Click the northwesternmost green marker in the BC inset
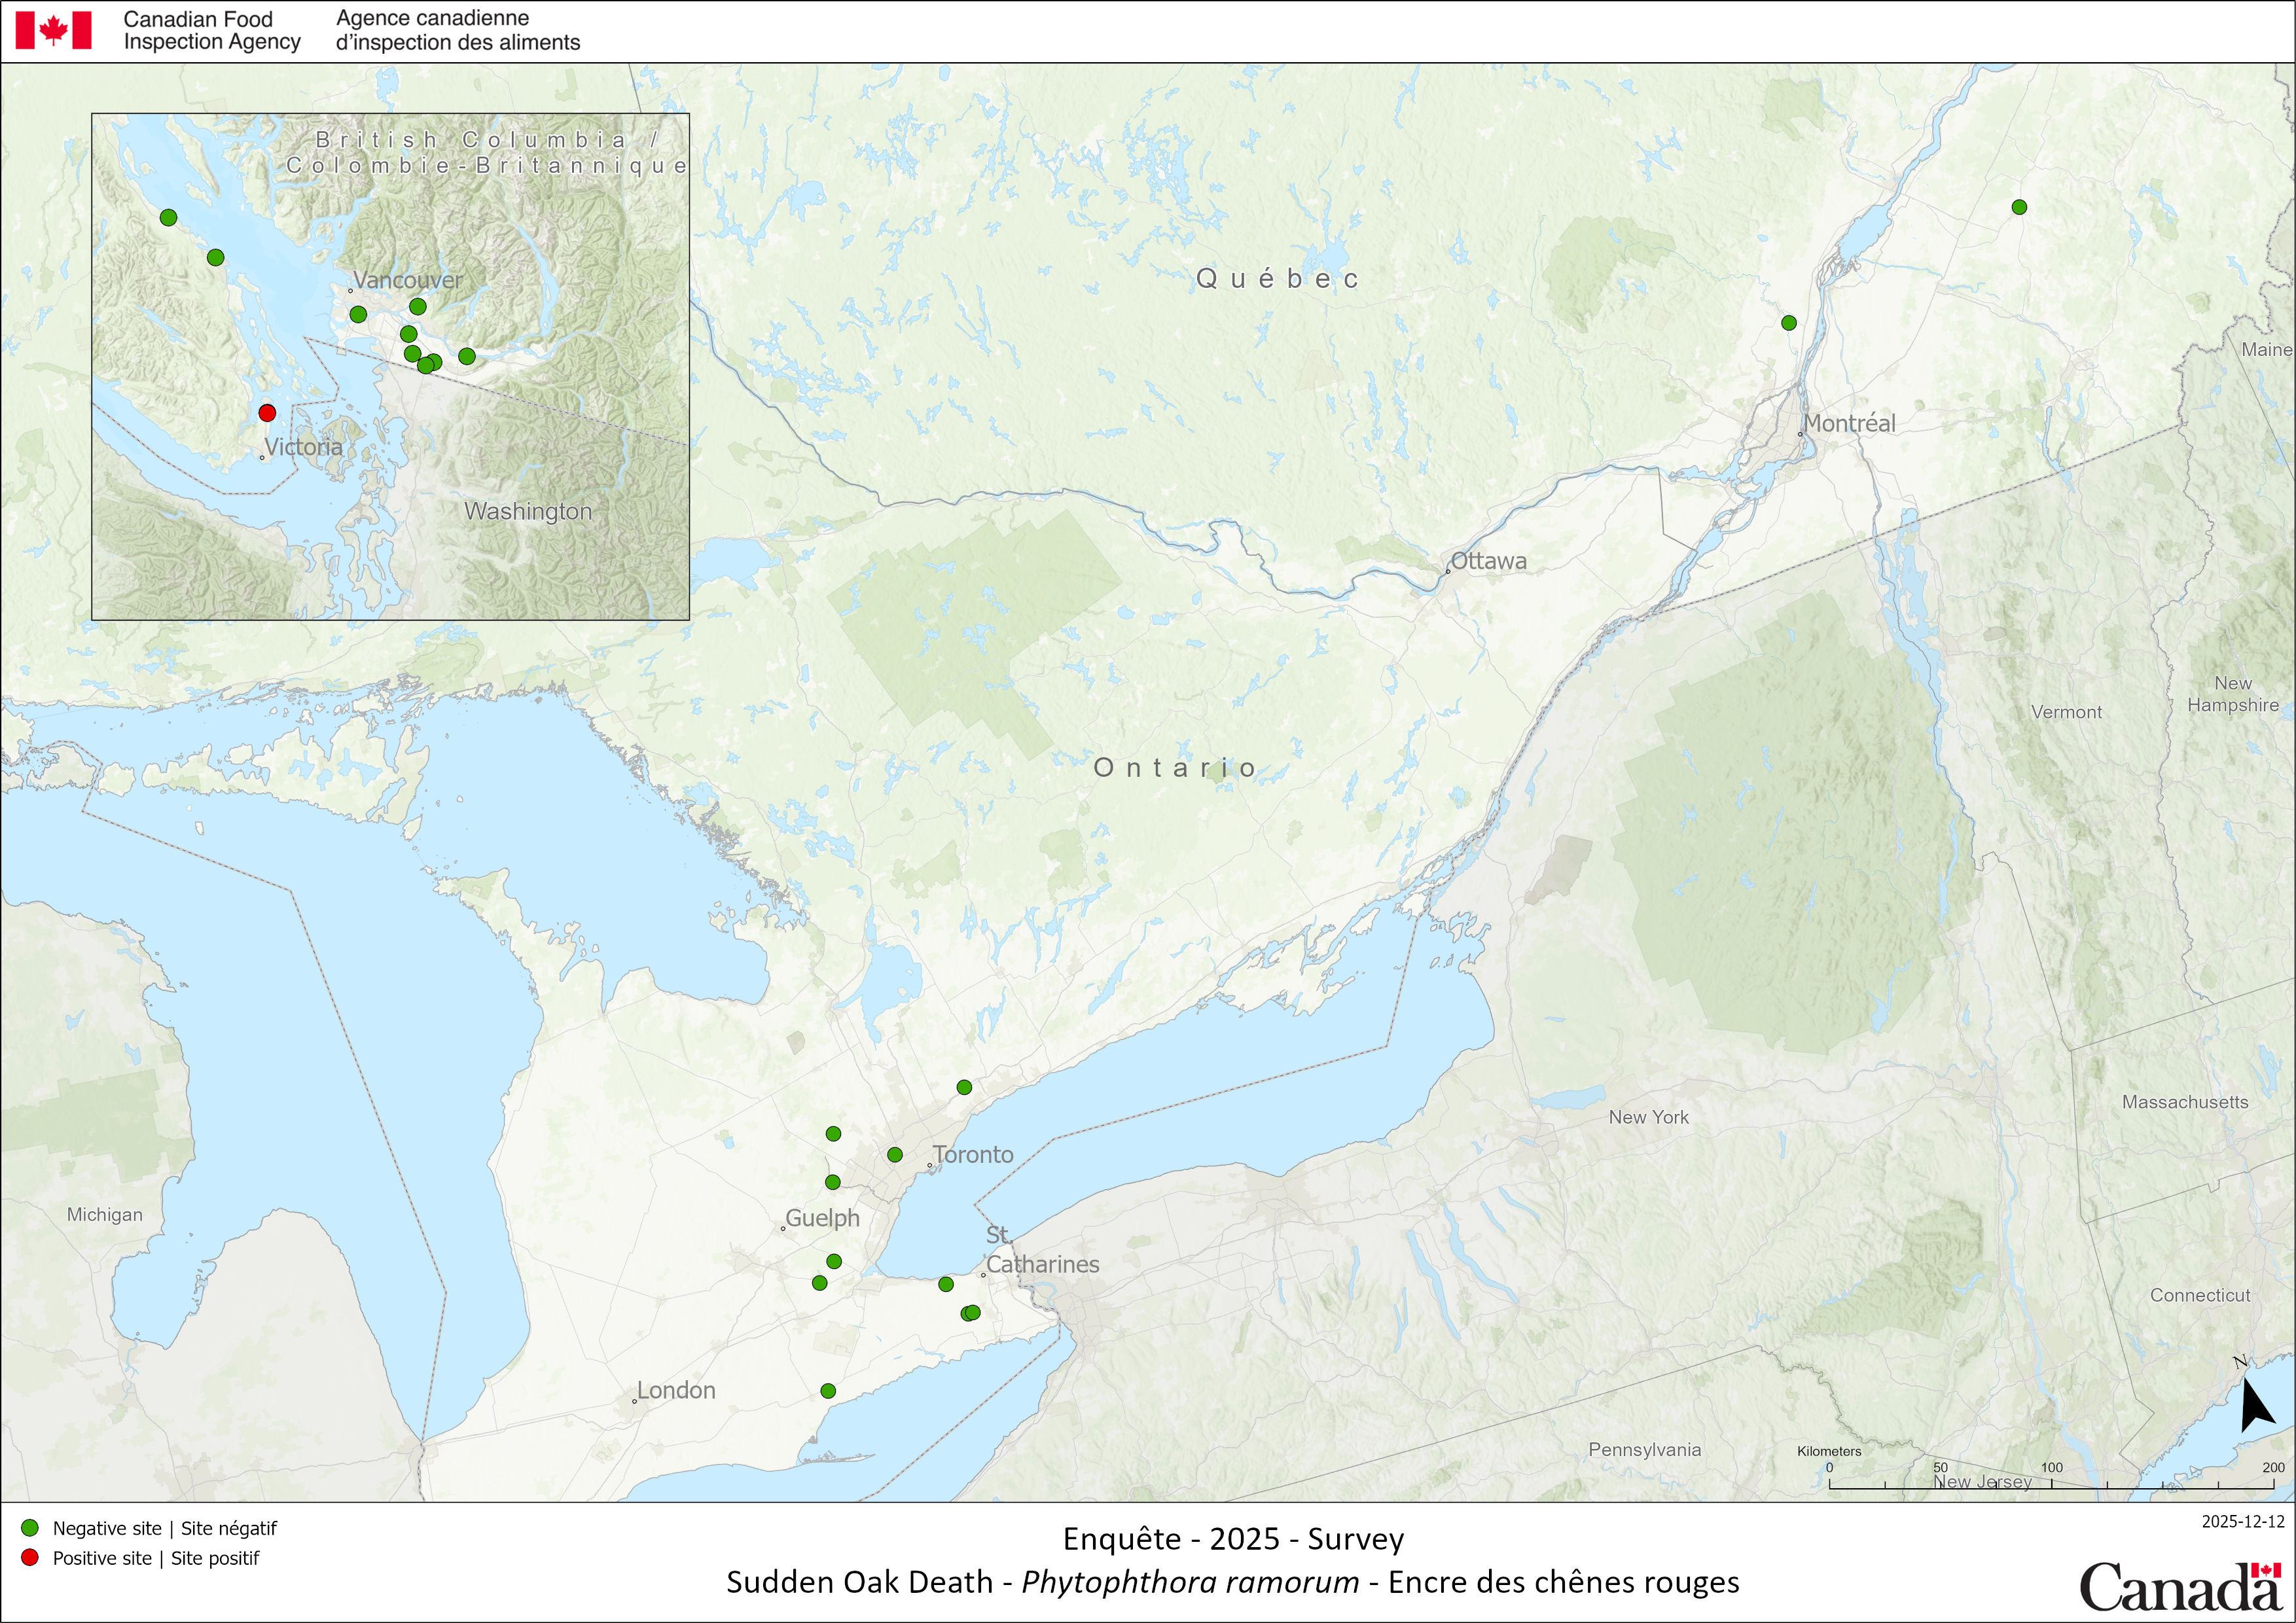The width and height of the screenshot is (2296, 1623). point(168,217)
